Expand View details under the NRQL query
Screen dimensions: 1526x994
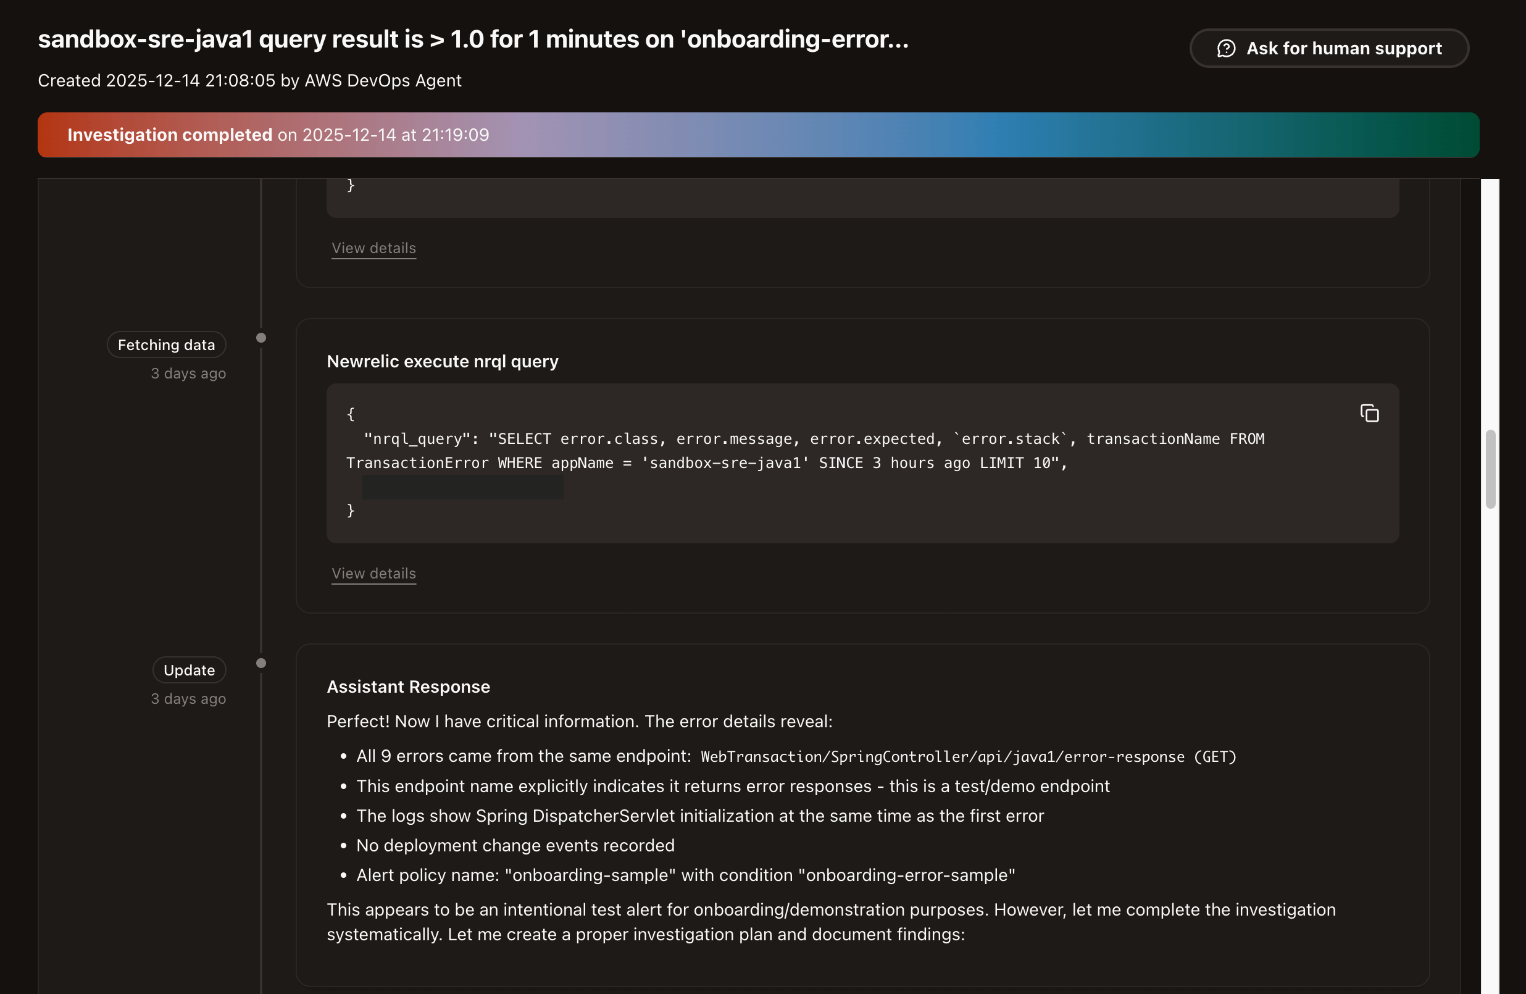pyautogui.click(x=373, y=574)
